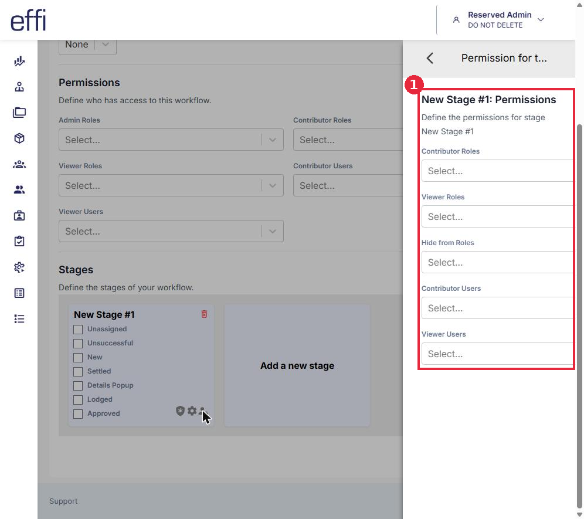Click the 'Stages' section heading

(x=76, y=270)
